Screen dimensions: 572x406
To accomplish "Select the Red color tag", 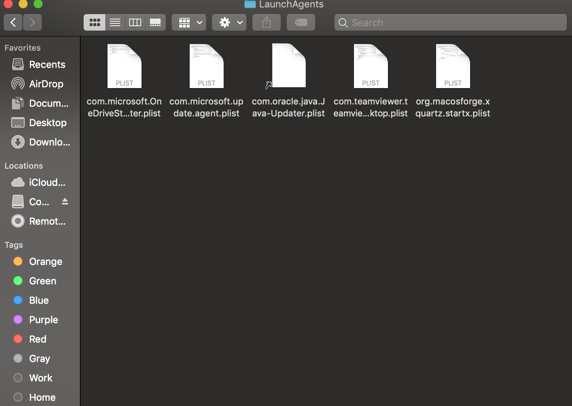I will coord(18,339).
